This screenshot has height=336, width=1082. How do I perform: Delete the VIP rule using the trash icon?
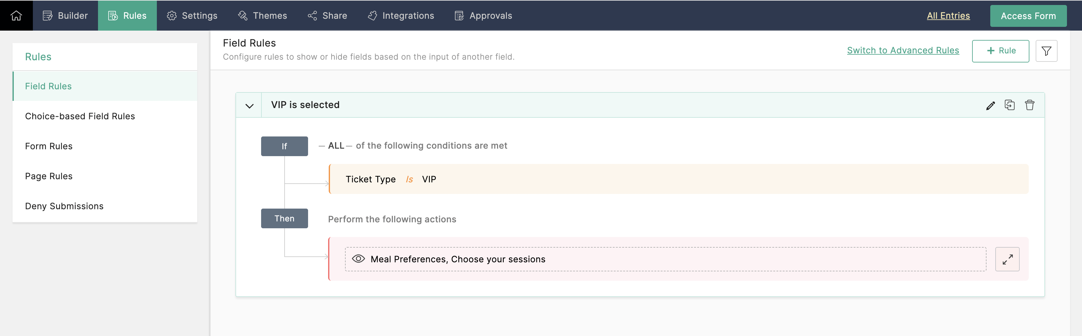(x=1029, y=105)
